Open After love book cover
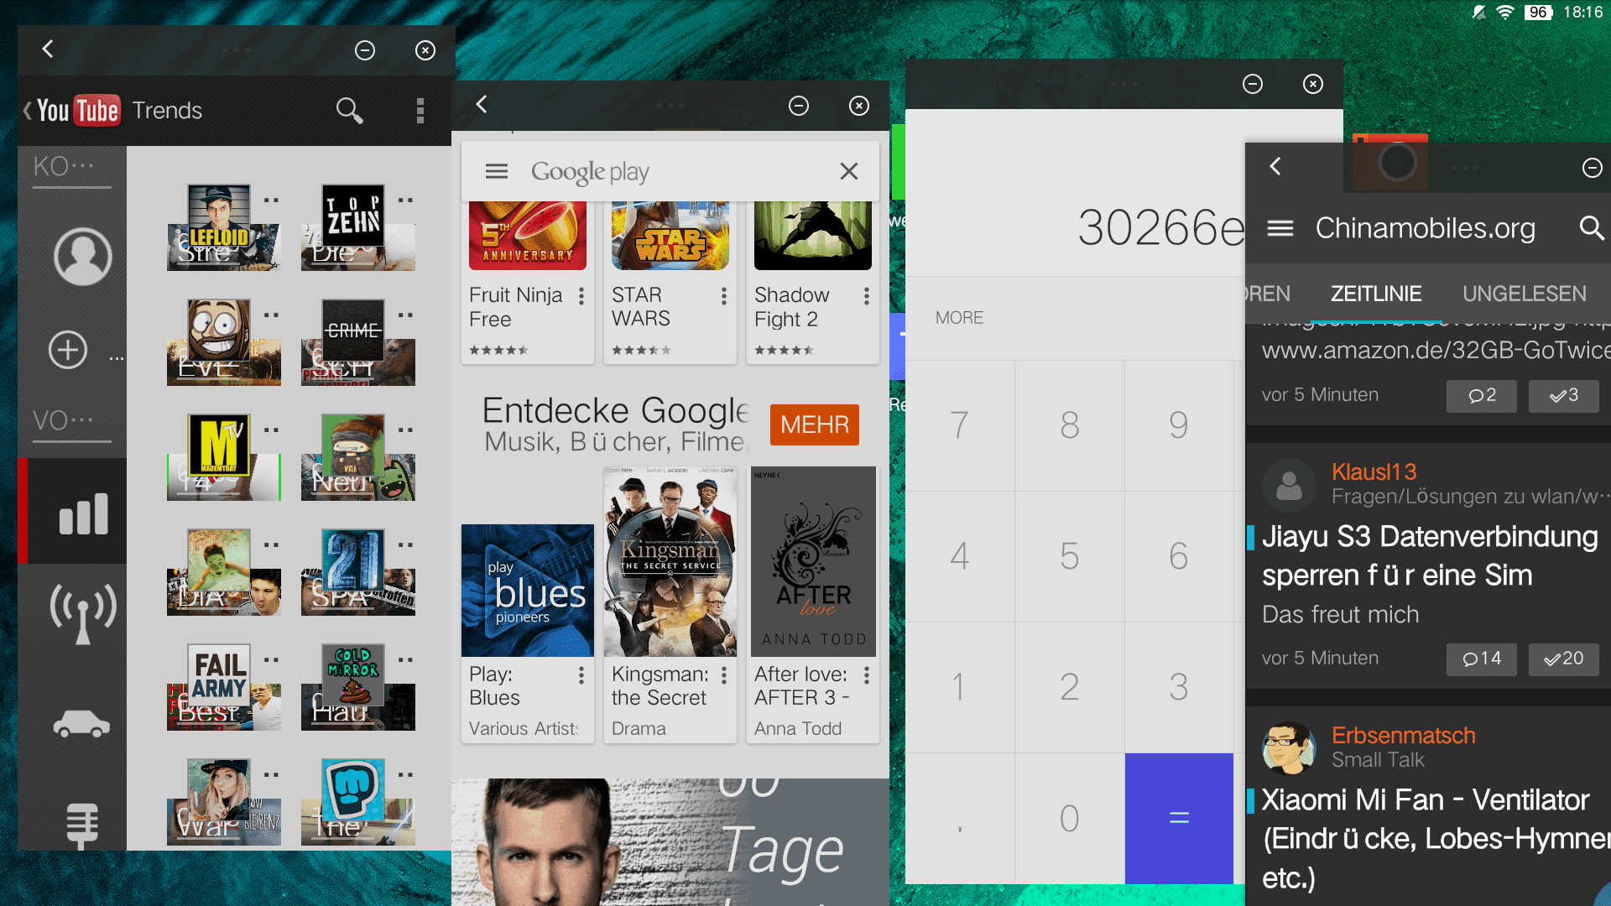Viewport: 1611px width, 906px height. [812, 561]
